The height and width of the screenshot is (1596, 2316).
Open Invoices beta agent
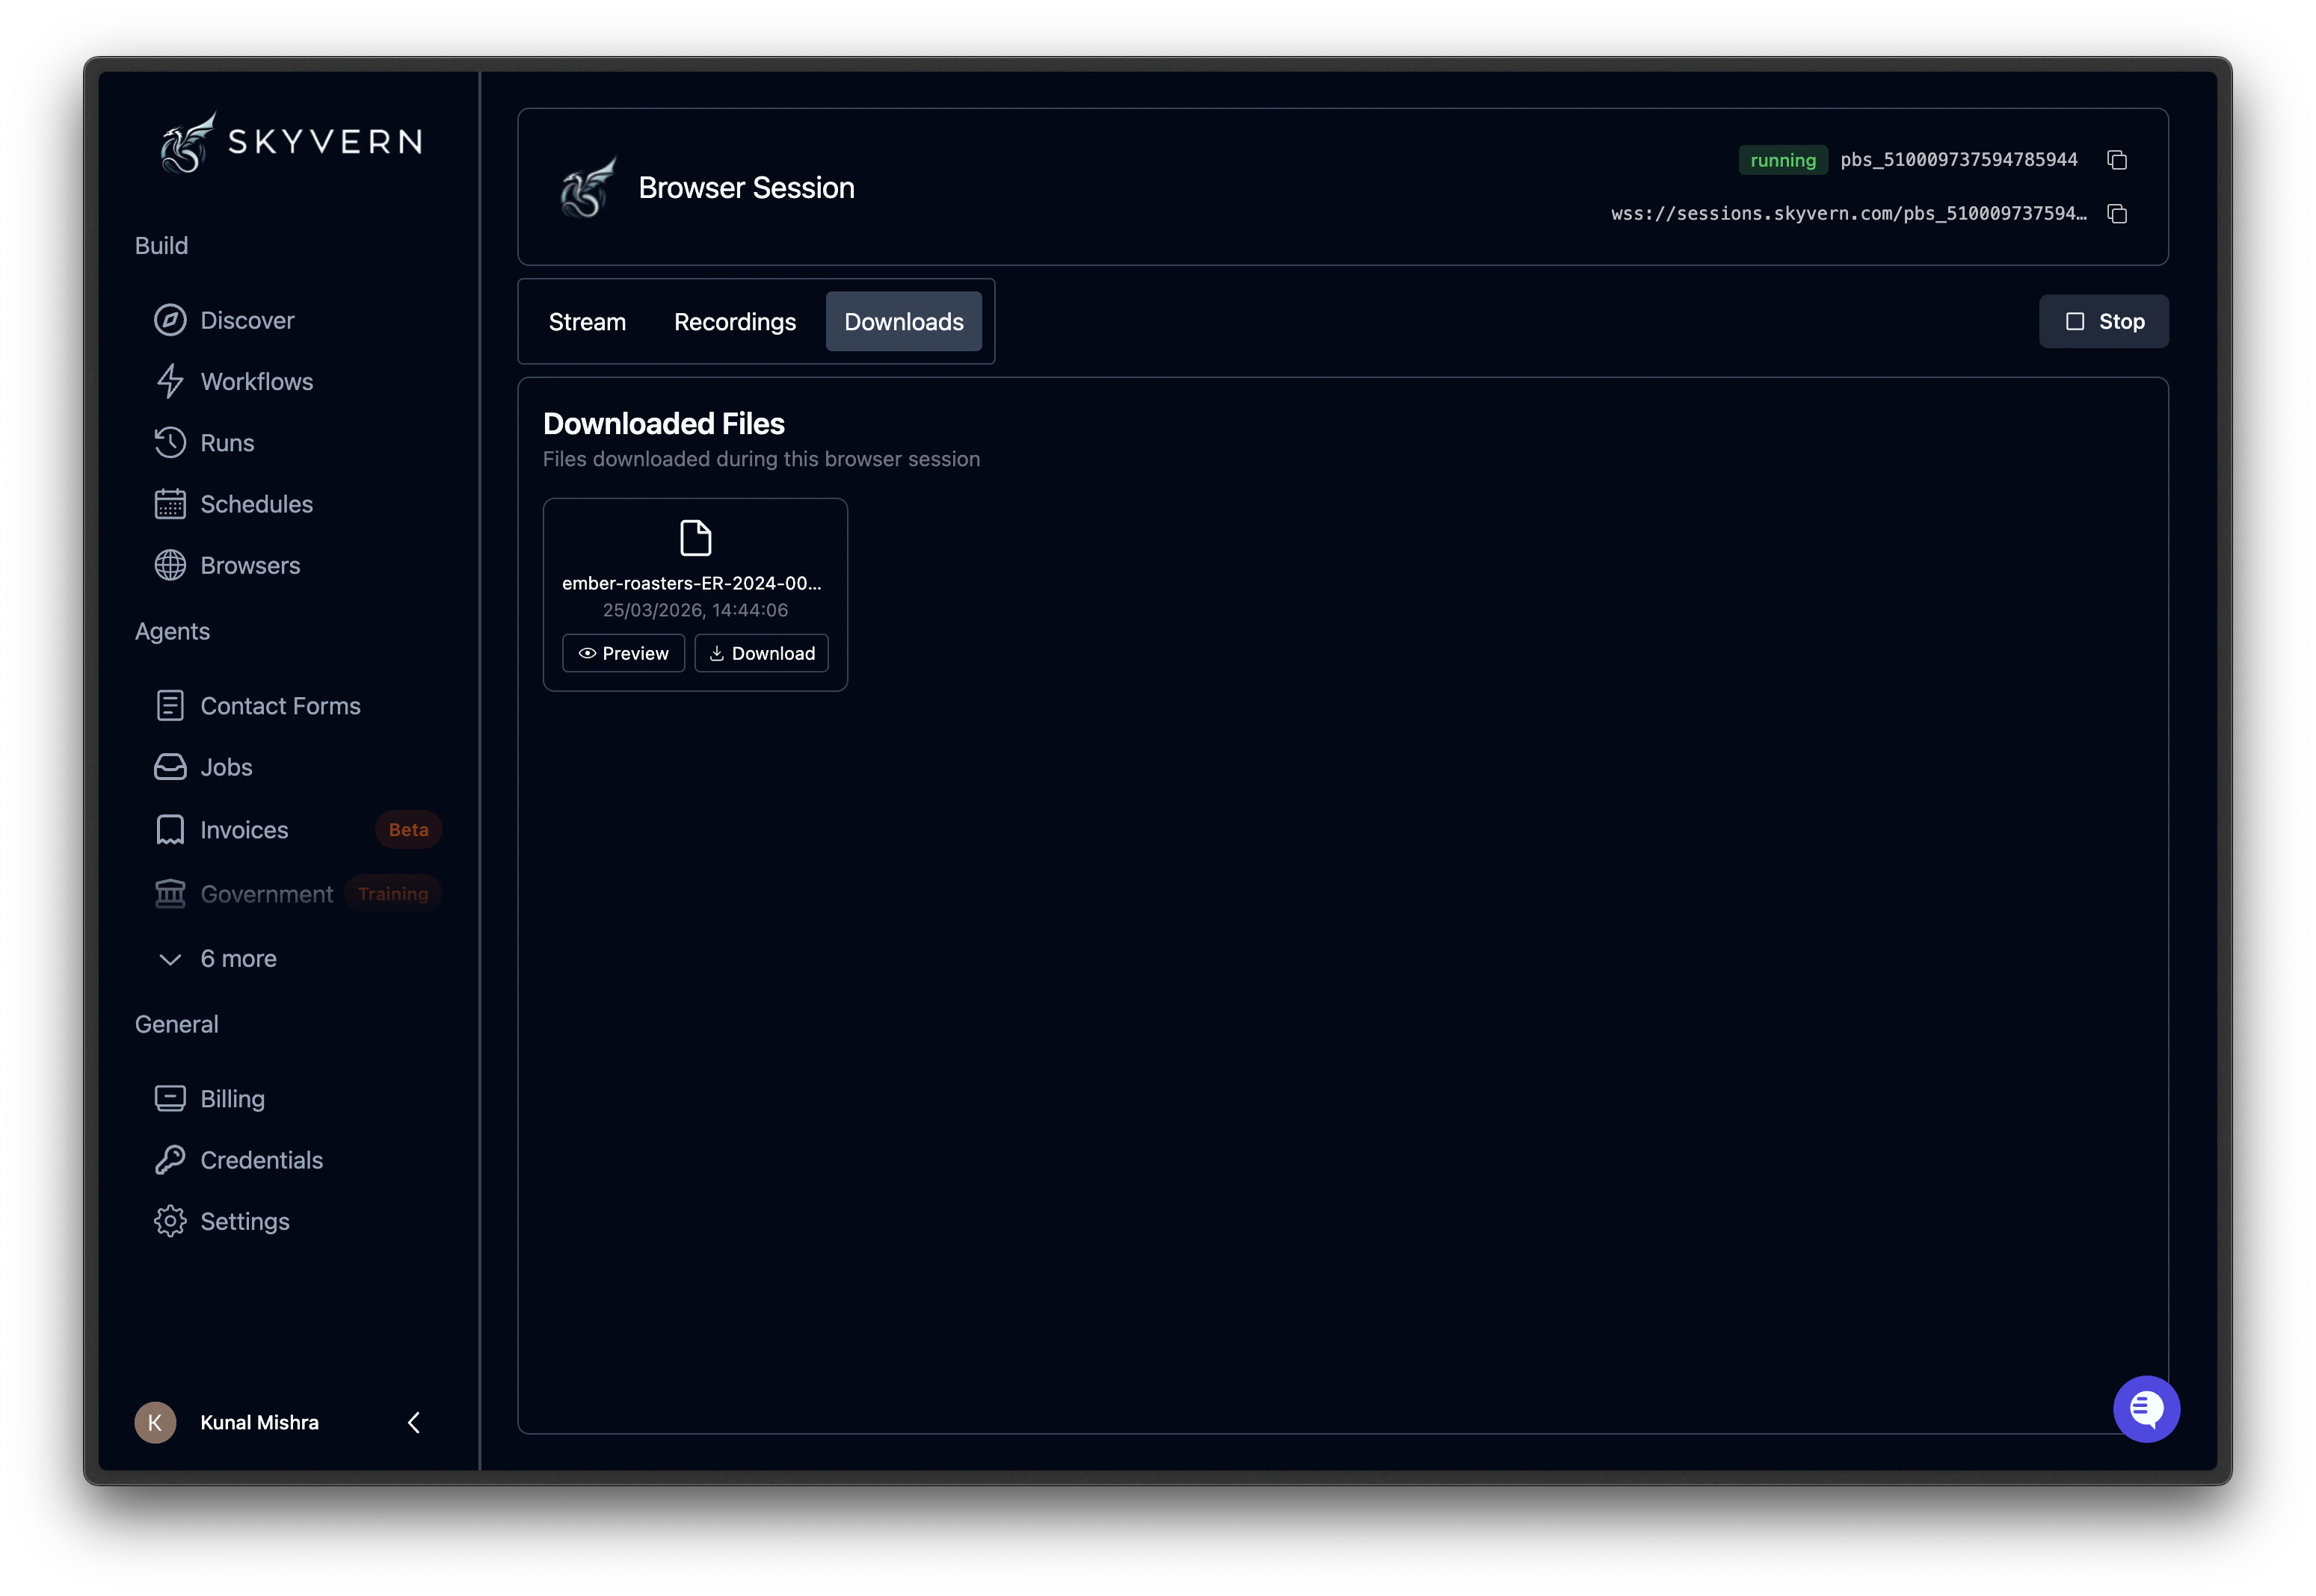pos(244,830)
